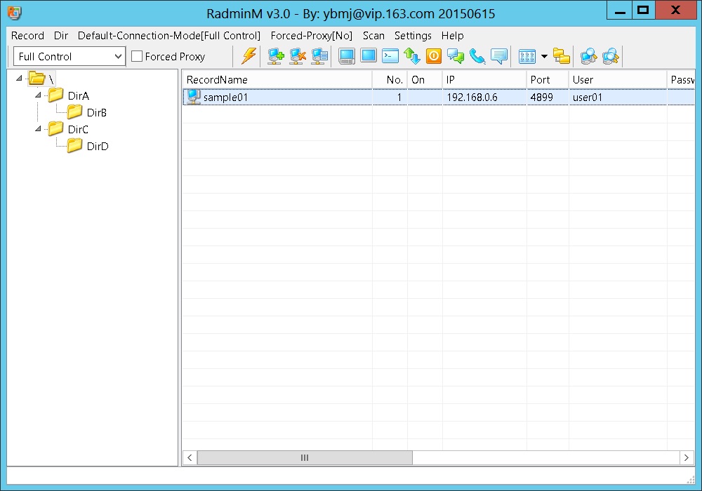Collapse the DirC folder tree node
Viewport: 702px width, 491px height.
[38, 129]
